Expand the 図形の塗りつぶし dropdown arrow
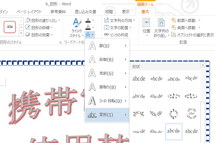215x143 pixels. click(59, 20)
